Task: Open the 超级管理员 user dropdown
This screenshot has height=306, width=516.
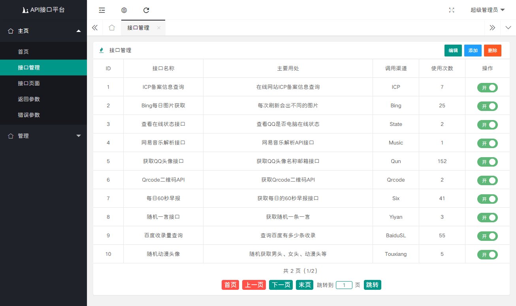Action: tap(488, 10)
